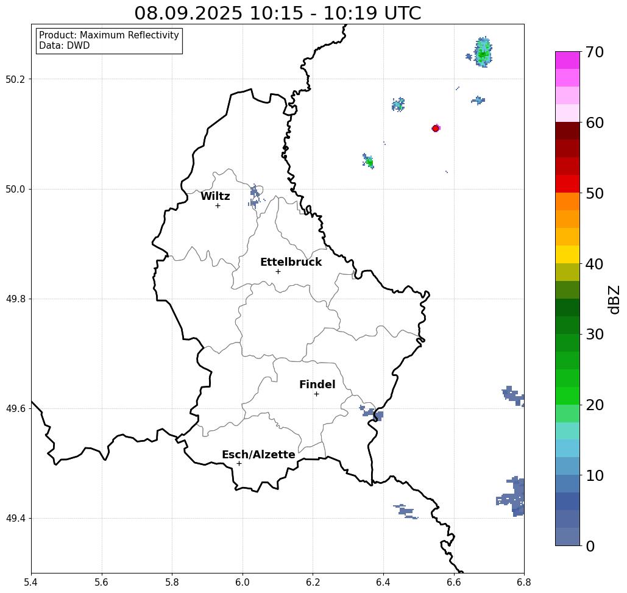Click the large green radar cell at top right
This screenshot has height=593, width=627.
pos(483,52)
